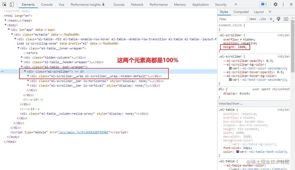Select the html lang="en" row
Screen dimensions: 295x170
[18, 16]
